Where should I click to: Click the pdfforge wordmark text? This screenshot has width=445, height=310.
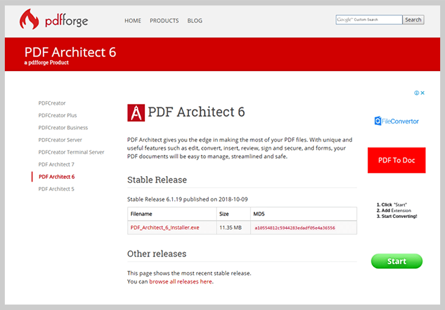point(66,21)
